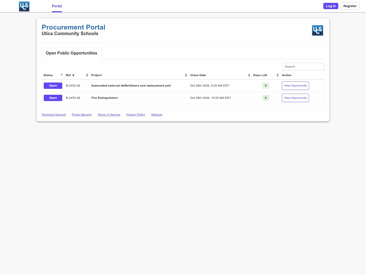Click Open status badge for Fire Extinguishers
This screenshot has height=275, width=366.
(x=53, y=98)
